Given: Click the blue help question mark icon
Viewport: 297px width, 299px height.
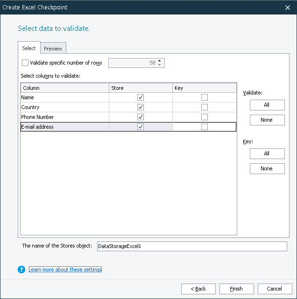Looking at the screenshot, I should pyautogui.click(x=21, y=270).
